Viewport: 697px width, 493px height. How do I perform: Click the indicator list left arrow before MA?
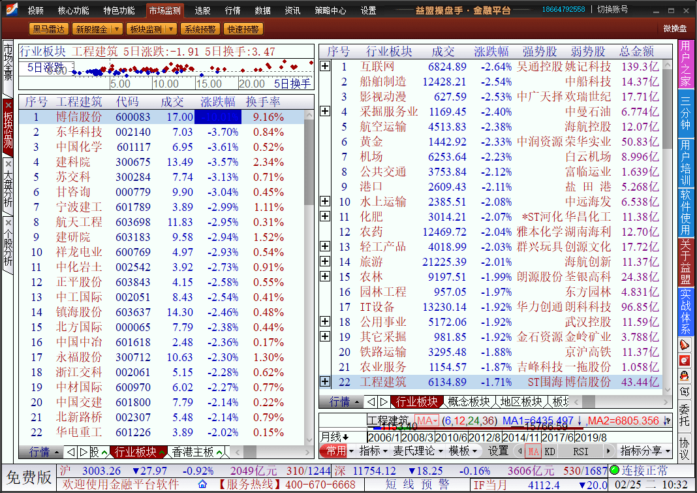click(521, 451)
